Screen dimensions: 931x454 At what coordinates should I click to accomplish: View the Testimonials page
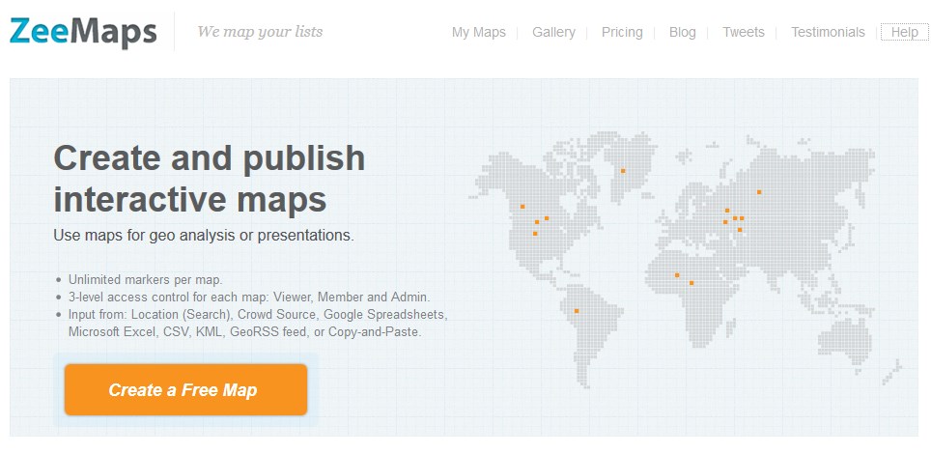(x=828, y=32)
